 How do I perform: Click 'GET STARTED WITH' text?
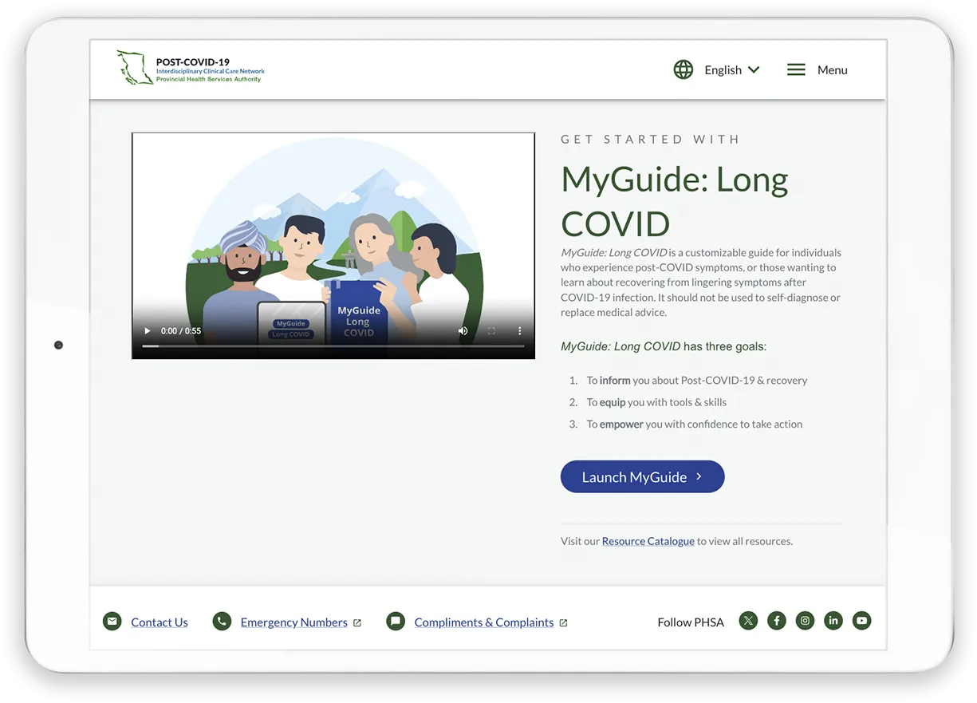point(651,139)
